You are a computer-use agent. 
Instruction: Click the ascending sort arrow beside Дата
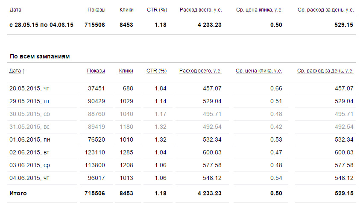pos(23,71)
